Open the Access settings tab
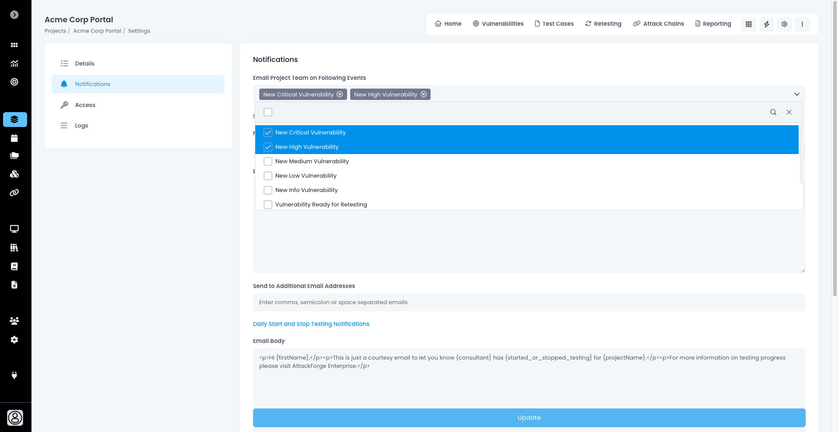The width and height of the screenshot is (838, 432). tap(85, 105)
